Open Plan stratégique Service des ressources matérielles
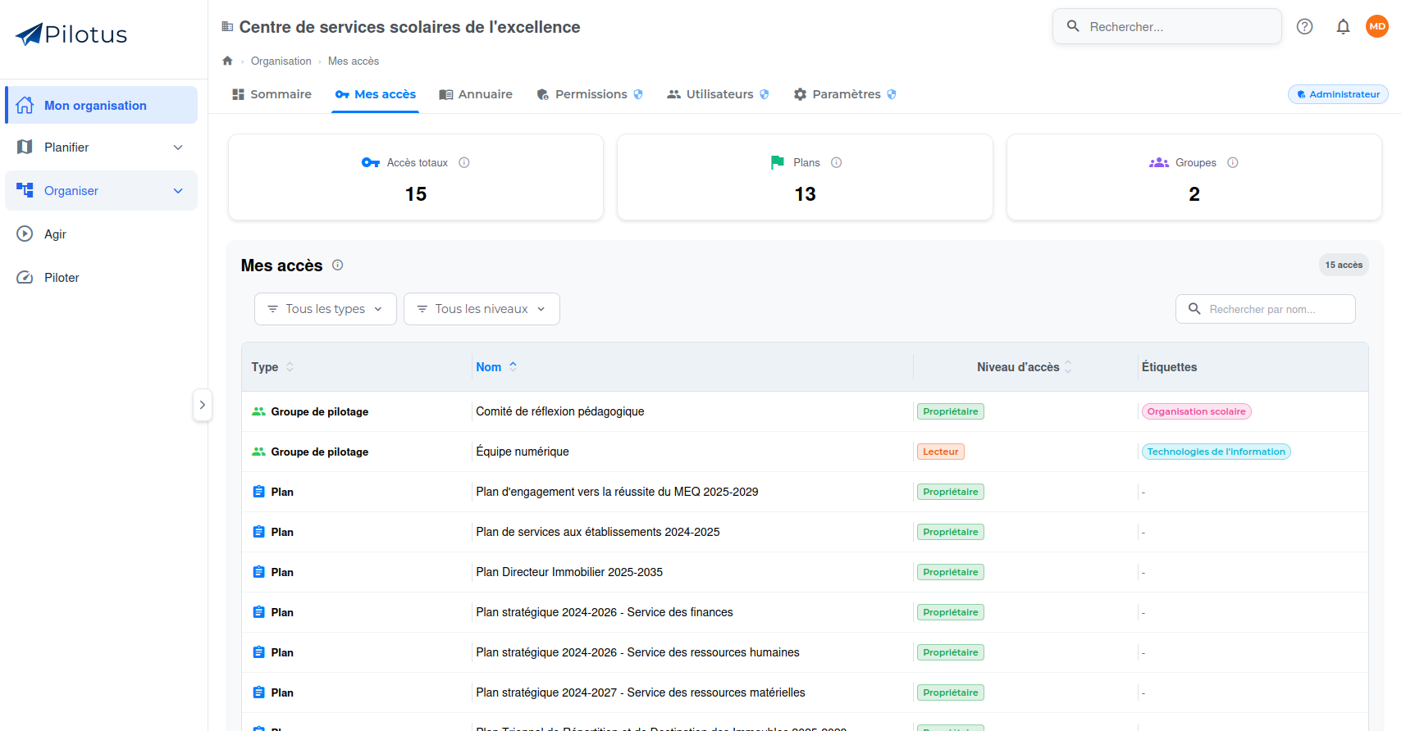The height and width of the screenshot is (731, 1406). [641, 692]
